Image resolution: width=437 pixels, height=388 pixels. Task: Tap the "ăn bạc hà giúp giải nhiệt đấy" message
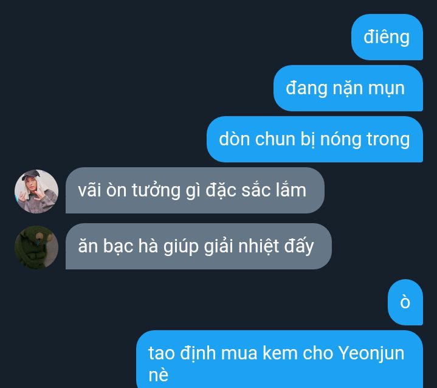click(198, 246)
